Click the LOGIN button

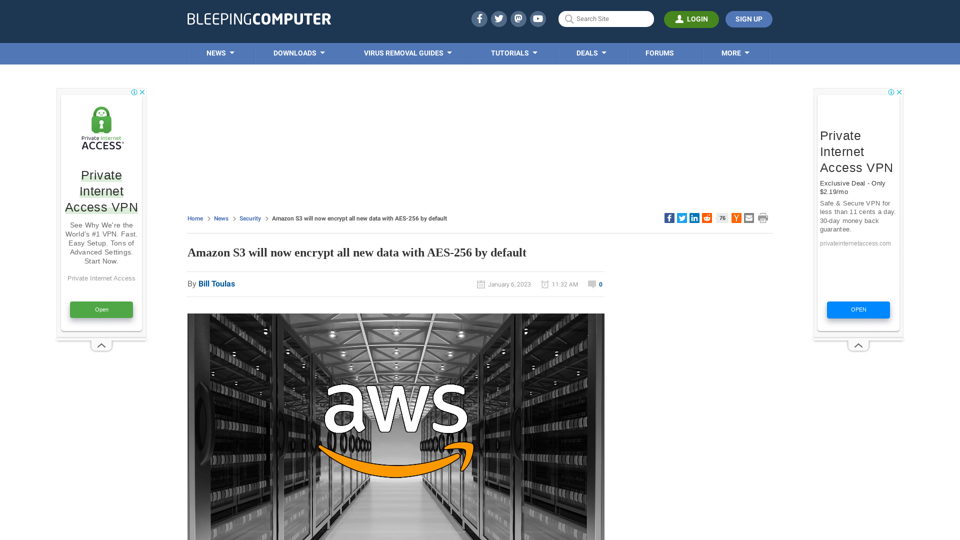point(691,19)
